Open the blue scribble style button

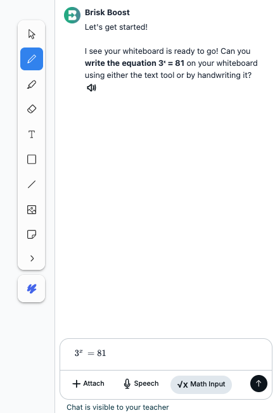coord(31,289)
